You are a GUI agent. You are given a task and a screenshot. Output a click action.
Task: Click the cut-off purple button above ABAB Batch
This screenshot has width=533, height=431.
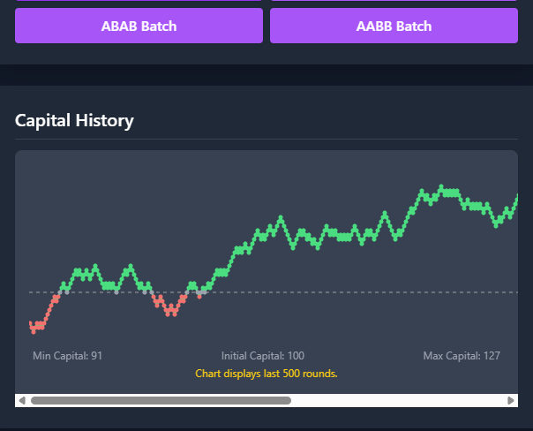[139, 0]
